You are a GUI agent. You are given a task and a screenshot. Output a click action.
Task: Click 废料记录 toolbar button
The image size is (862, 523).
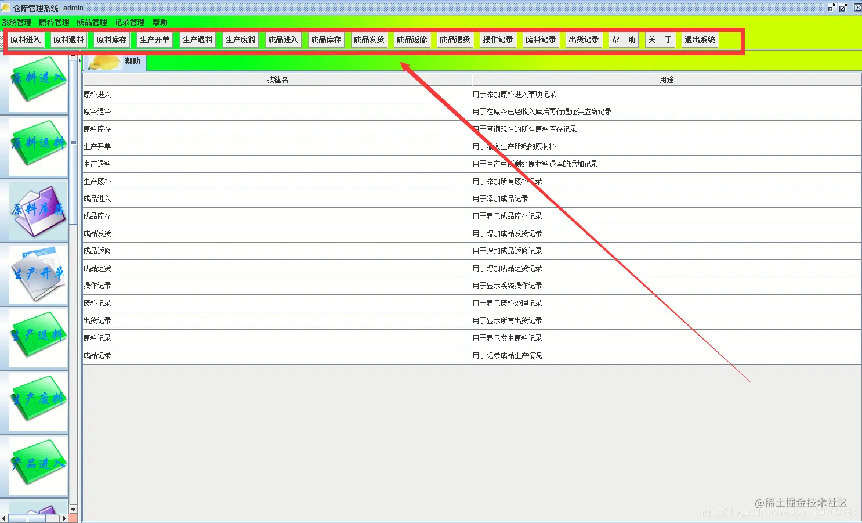tap(541, 39)
